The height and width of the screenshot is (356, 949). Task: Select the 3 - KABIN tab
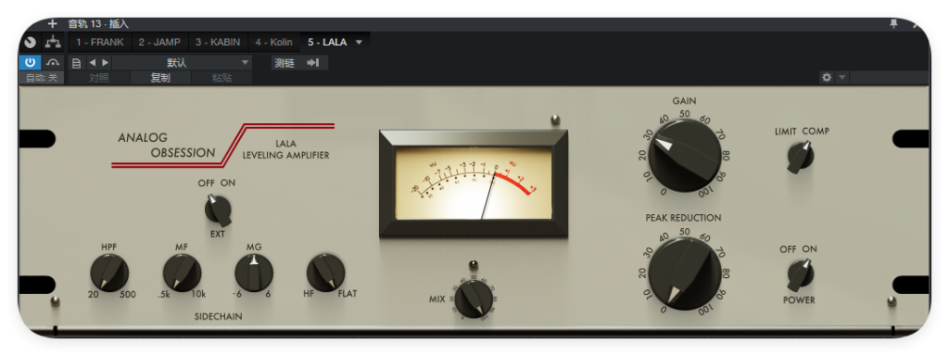tap(218, 43)
